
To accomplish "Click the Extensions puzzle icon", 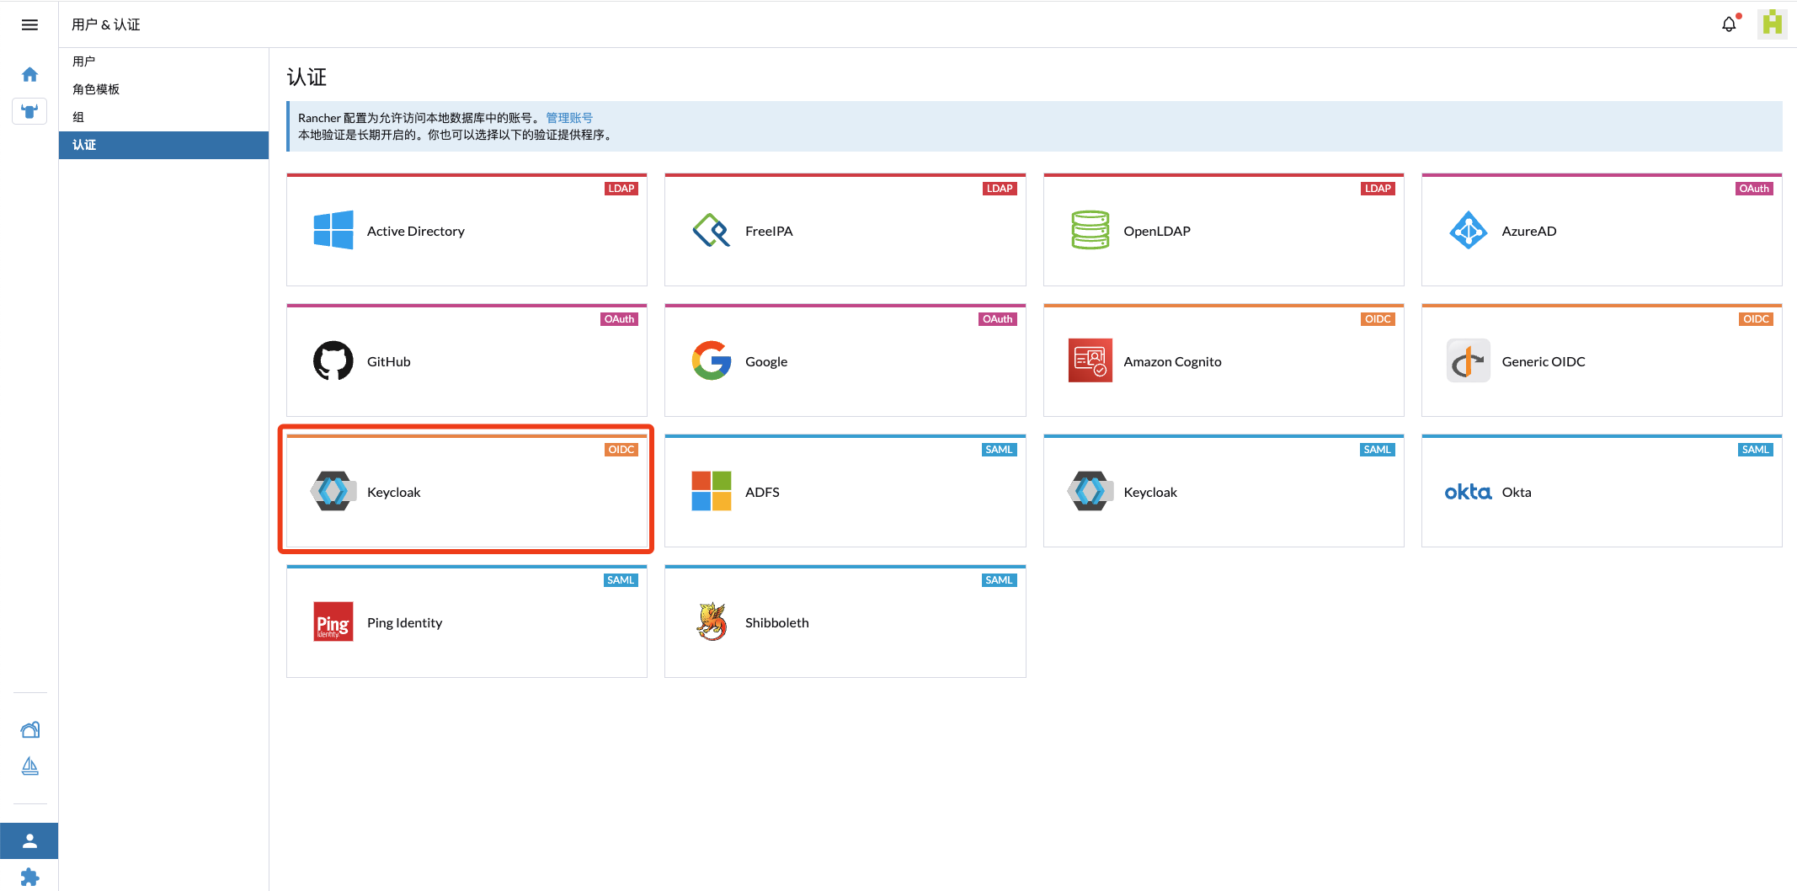I will pos(29,877).
